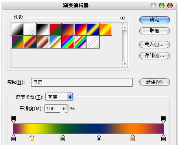Save gradients with 存储(S)... button

pyautogui.click(x=155, y=56)
